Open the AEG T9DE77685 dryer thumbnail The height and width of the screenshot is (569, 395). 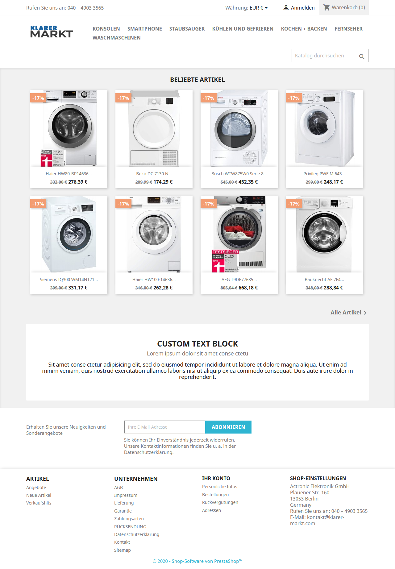click(239, 234)
